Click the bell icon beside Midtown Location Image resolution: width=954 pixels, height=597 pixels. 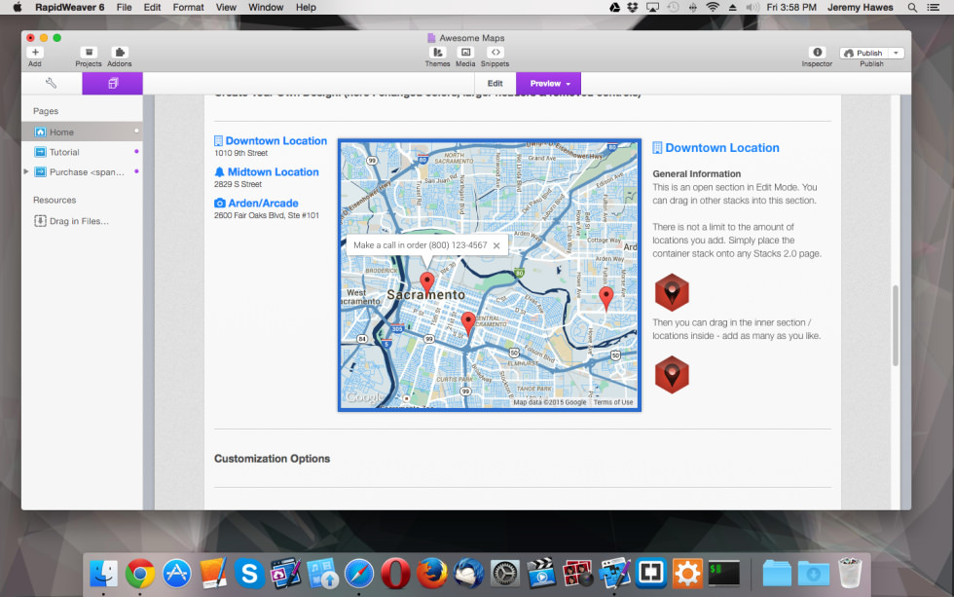tap(220, 172)
